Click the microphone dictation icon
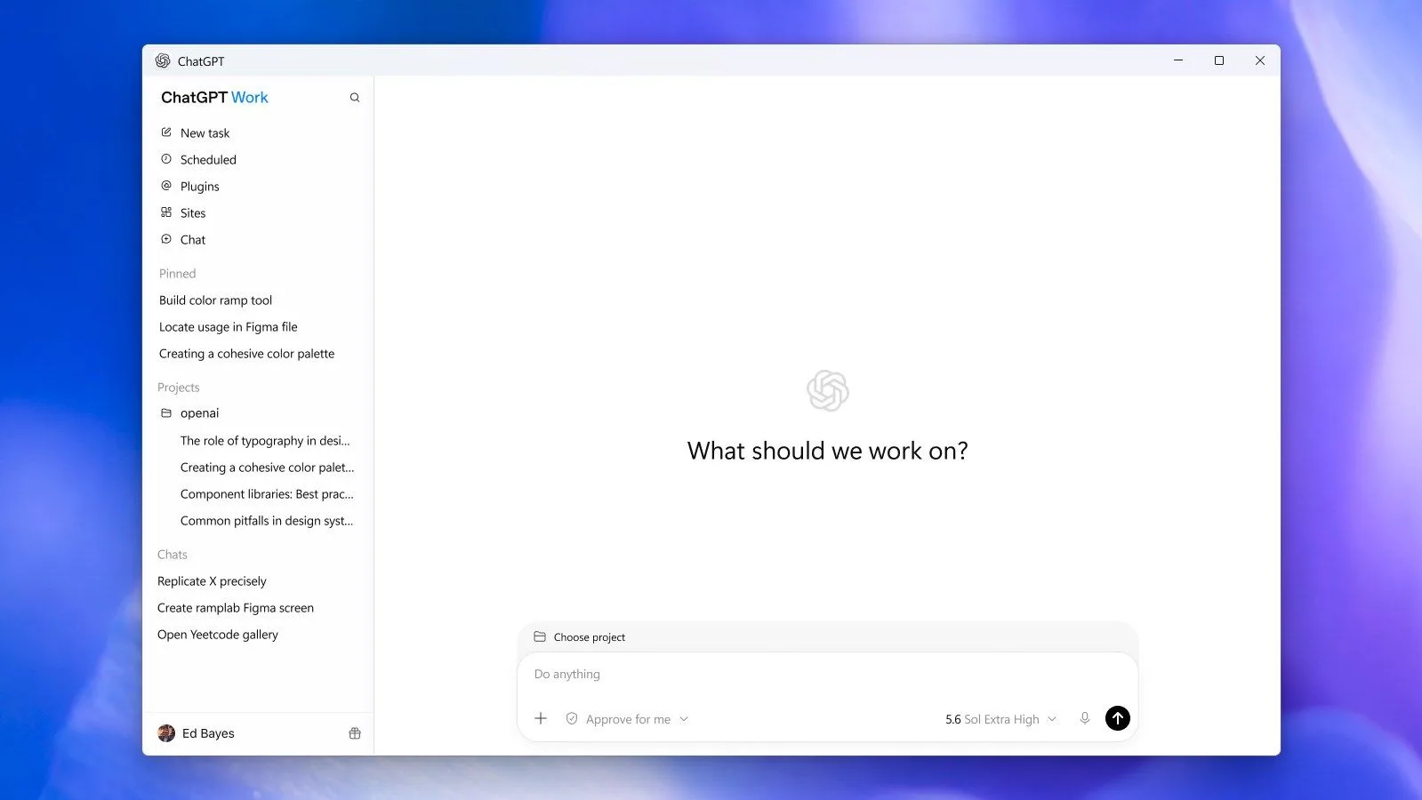The width and height of the screenshot is (1422, 800). [x=1085, y=718]
